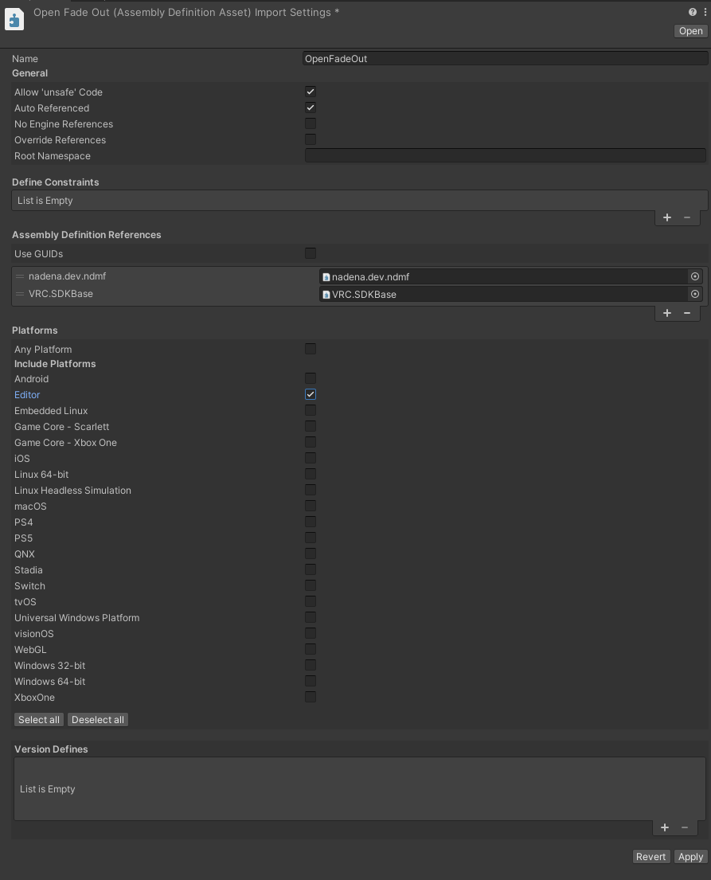Click the asset icon in nadena.dev.ndmf field
The height and width of the screenshot is (880, 711).
[326, 276]
